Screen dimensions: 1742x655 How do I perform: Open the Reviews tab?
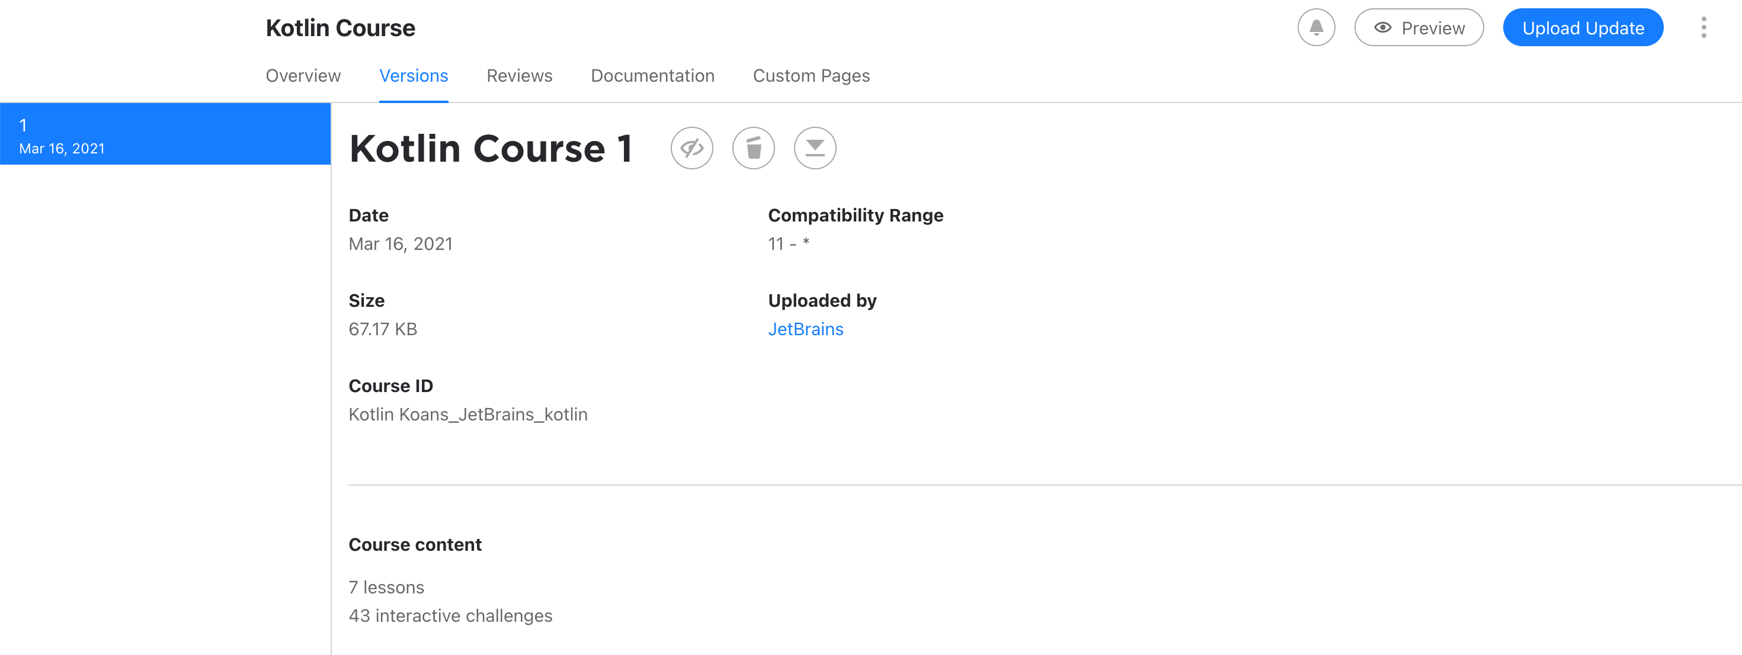(x=518, y=76)
